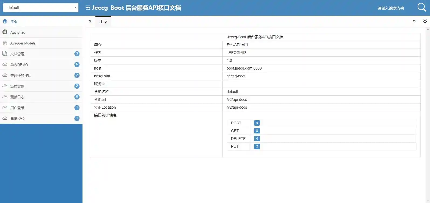The width and height of the screenshot is (430, 203).
Task: Click the cloud icon beside 流程实例
Action: click(5, 86)
